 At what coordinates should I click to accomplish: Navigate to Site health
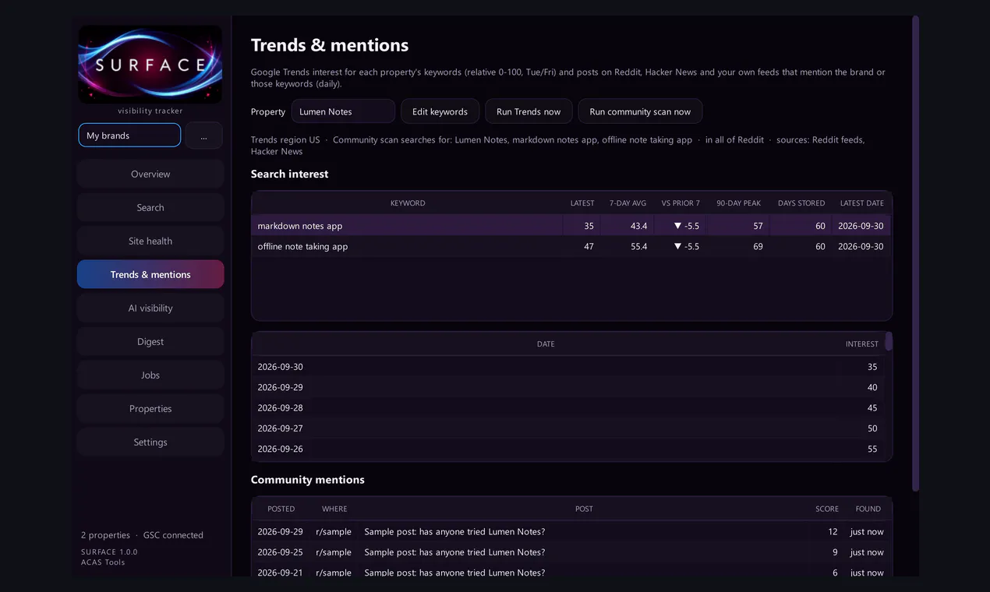click(150, 241)
